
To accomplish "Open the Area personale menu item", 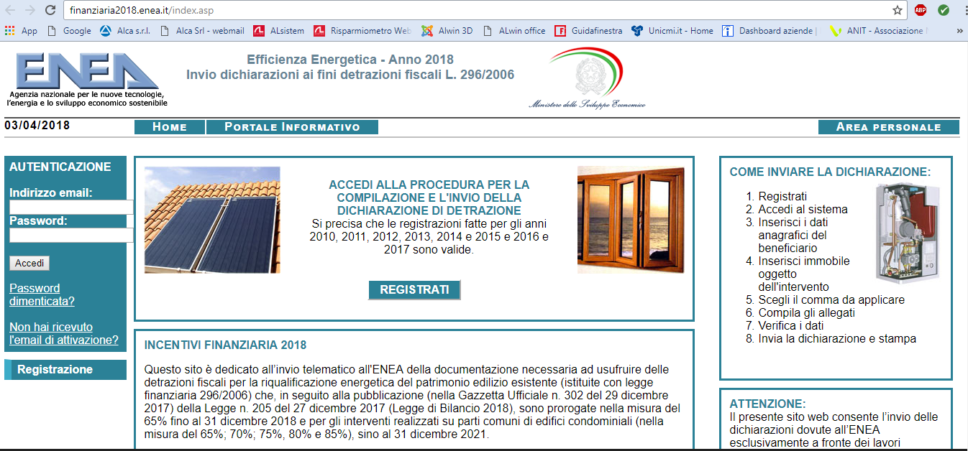I will 889,127.
